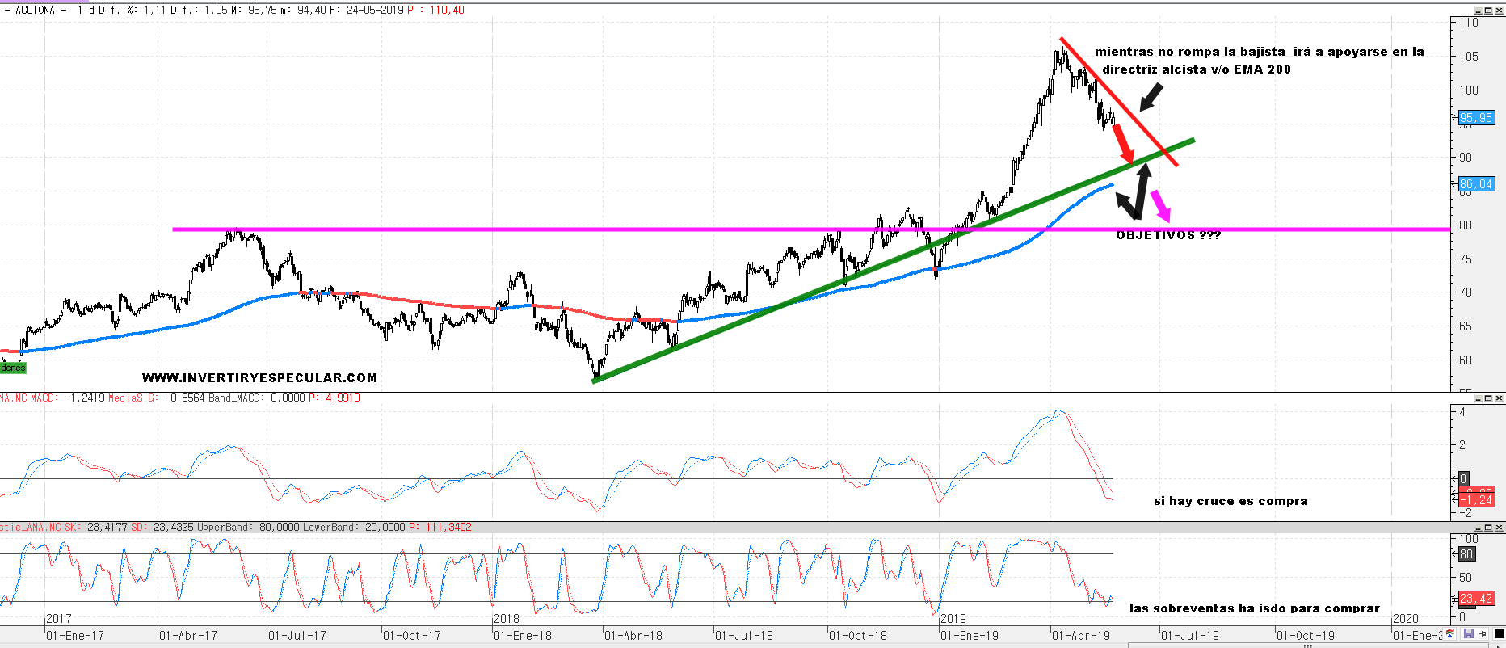Click the save floppy disk icon

1468,634
